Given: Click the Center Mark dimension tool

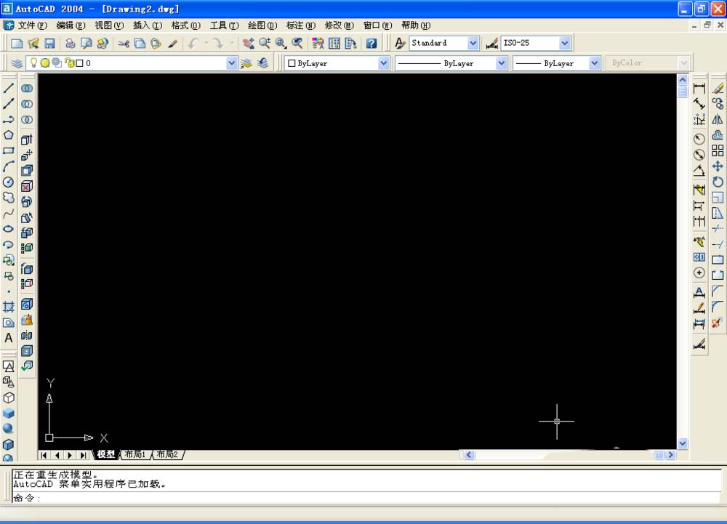Looking at the screenshot, I should tap(699, 273).
